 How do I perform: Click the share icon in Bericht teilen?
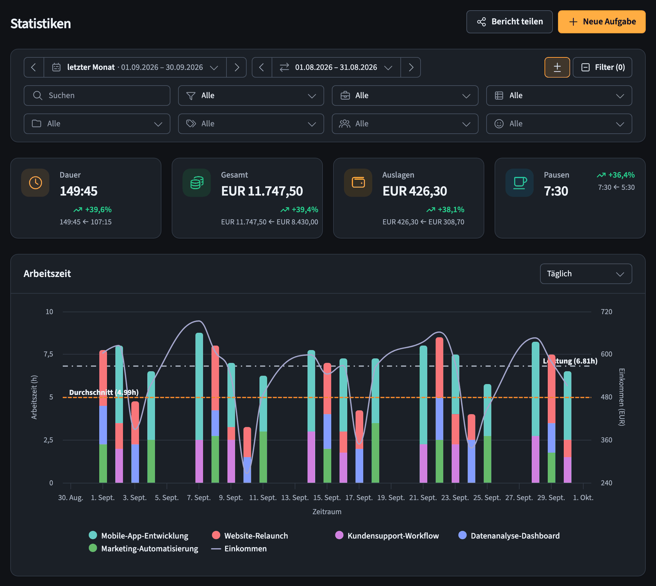(481, 22)
